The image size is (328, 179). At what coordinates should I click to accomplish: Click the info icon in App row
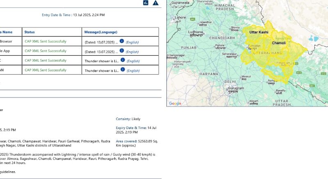tap(121, 51)
